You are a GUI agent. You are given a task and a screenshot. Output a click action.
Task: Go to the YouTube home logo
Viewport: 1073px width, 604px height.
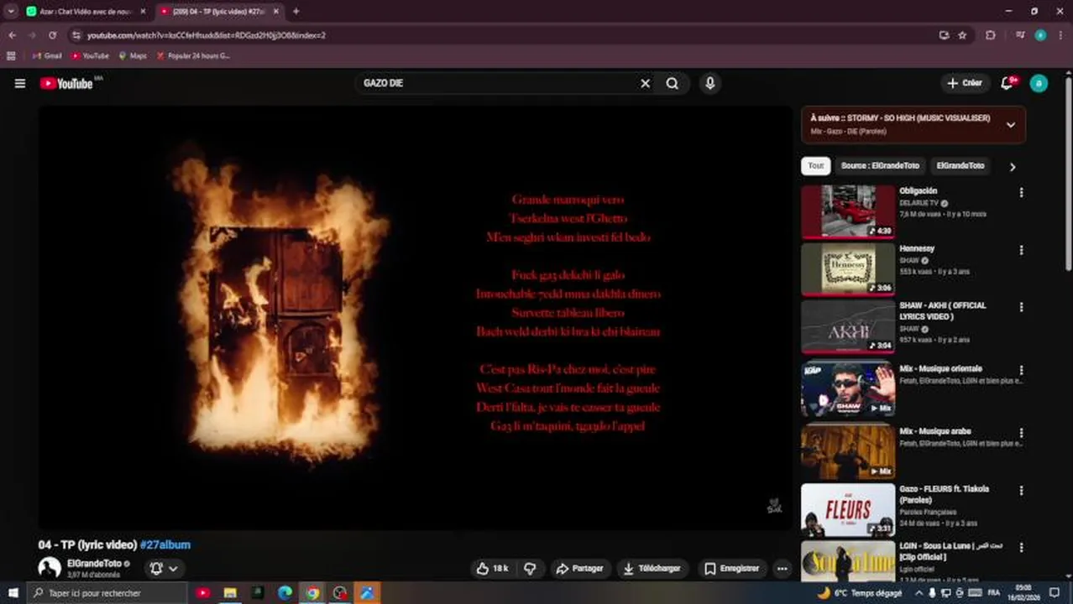(x=66, y=83)
